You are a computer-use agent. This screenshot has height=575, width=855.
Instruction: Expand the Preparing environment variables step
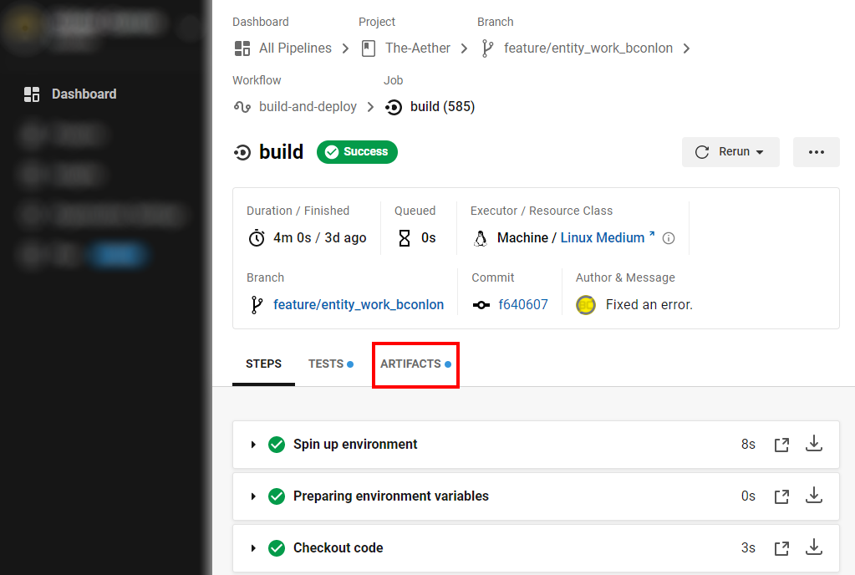(x=253, y=496)
